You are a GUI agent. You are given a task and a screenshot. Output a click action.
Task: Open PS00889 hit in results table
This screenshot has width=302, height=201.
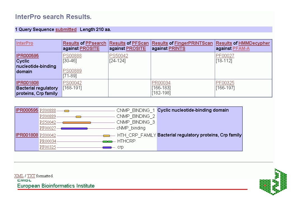[x=72, y=71]
